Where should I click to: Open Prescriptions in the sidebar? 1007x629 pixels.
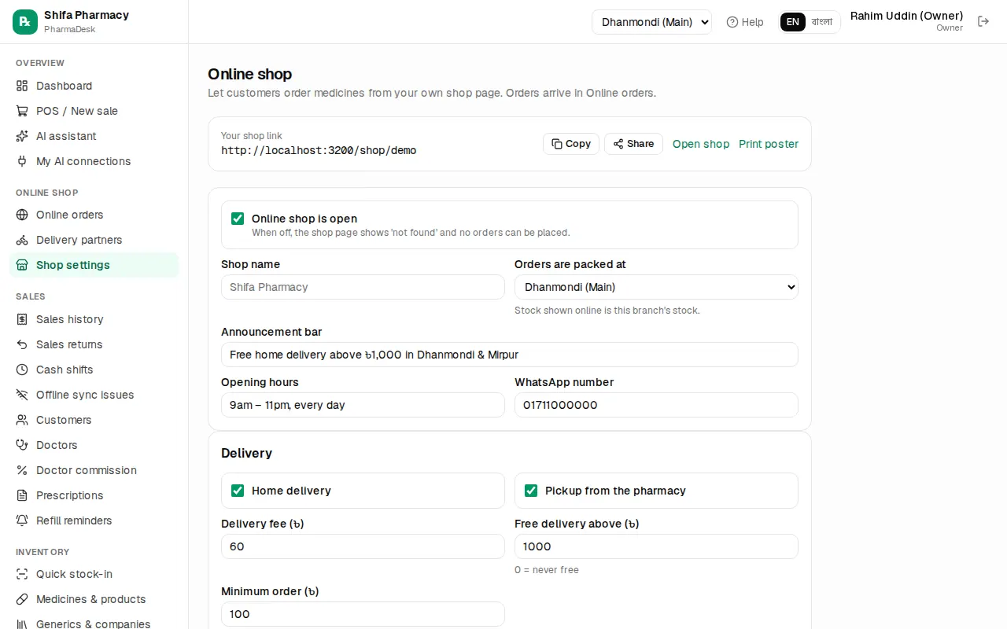click(94, 495)
